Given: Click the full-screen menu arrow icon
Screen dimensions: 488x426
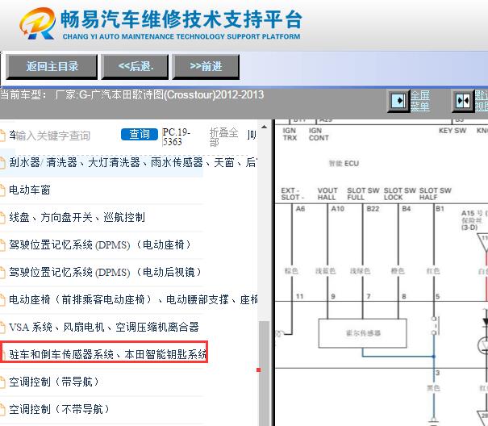Looking at the screenshot, I should [398, 101].
